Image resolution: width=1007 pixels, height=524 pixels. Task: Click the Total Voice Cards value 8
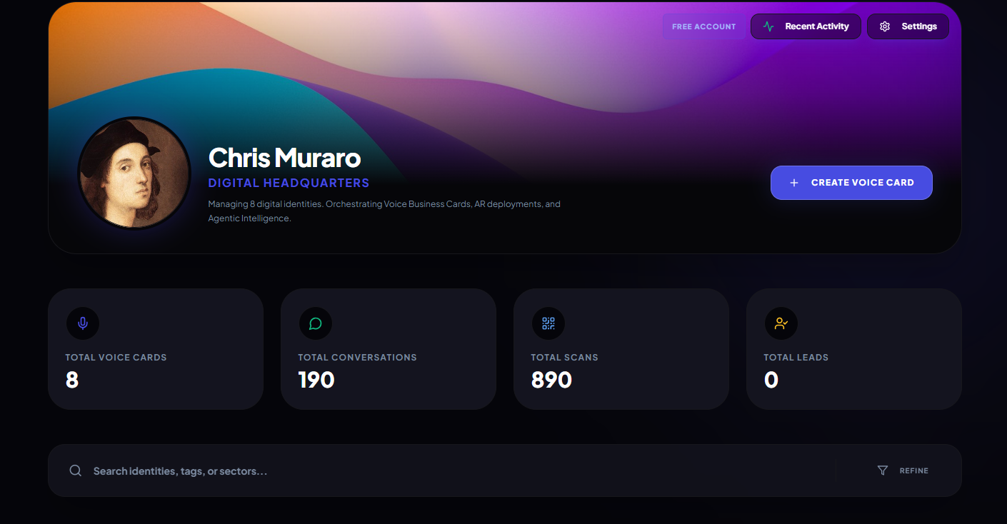(x=71, y=380)
